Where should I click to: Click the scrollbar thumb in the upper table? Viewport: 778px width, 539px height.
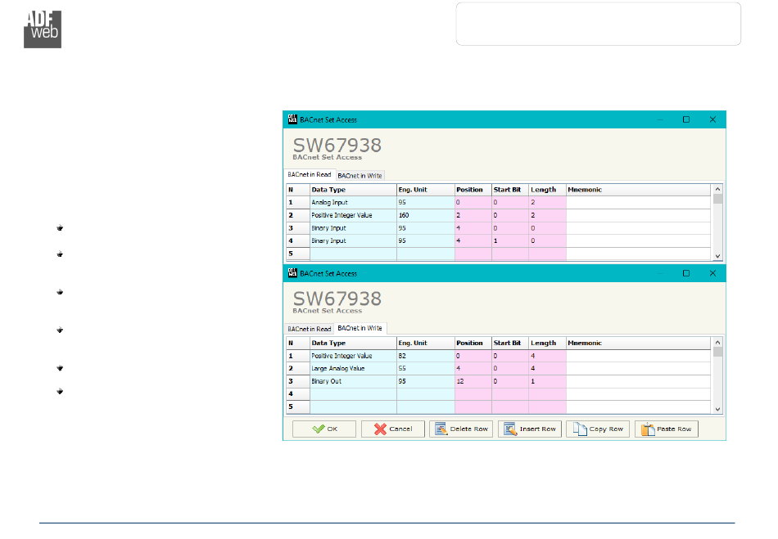pos(717,199)
